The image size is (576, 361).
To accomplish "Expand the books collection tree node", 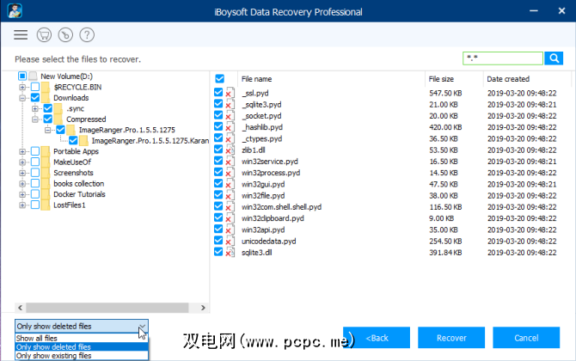I will [x=22, y=184].
